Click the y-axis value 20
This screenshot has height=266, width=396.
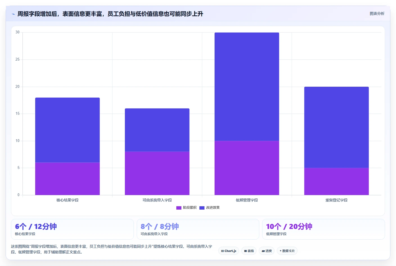pyautogui.click(x=17, y=87)
